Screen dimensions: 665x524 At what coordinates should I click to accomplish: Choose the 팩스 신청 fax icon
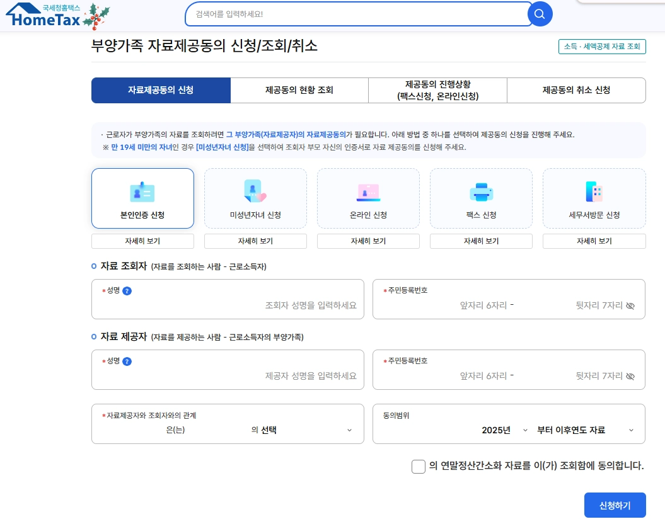[x=481, y=193]
